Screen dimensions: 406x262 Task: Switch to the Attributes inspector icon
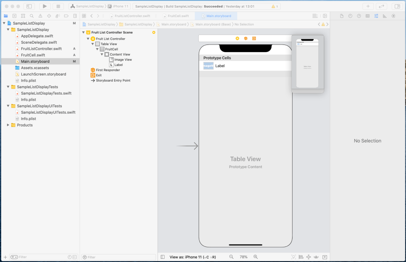(376, 16)
